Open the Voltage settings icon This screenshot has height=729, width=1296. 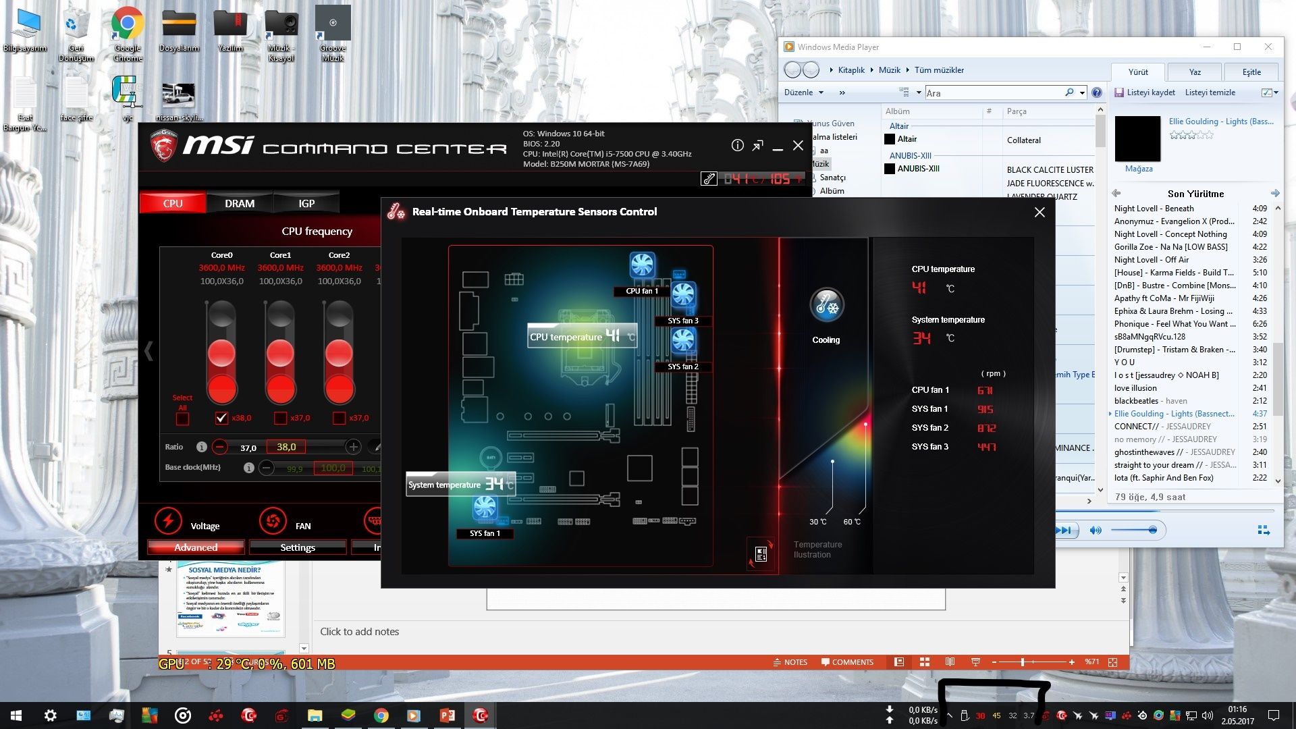point(169,521)
